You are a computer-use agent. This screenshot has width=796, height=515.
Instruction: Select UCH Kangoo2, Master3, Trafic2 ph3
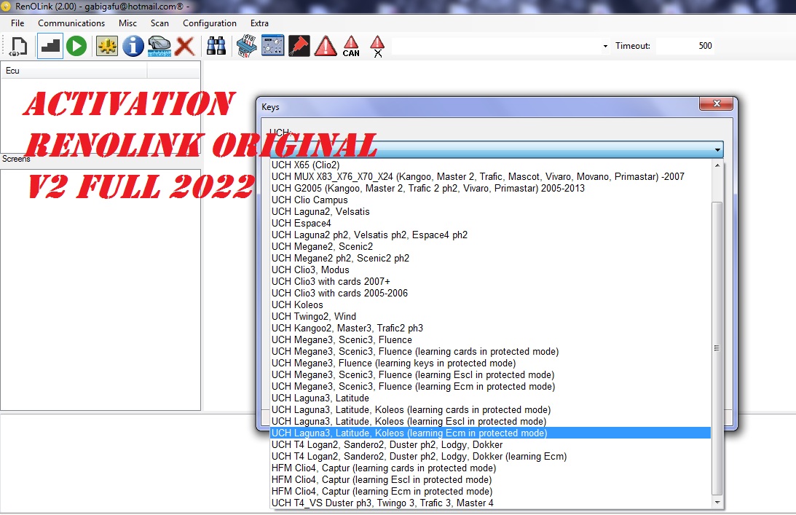[490, 328]
